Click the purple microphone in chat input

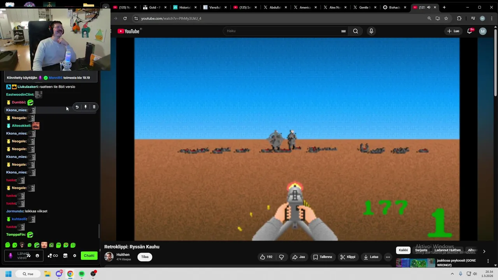pyautogui.click(x=11, y=256)
